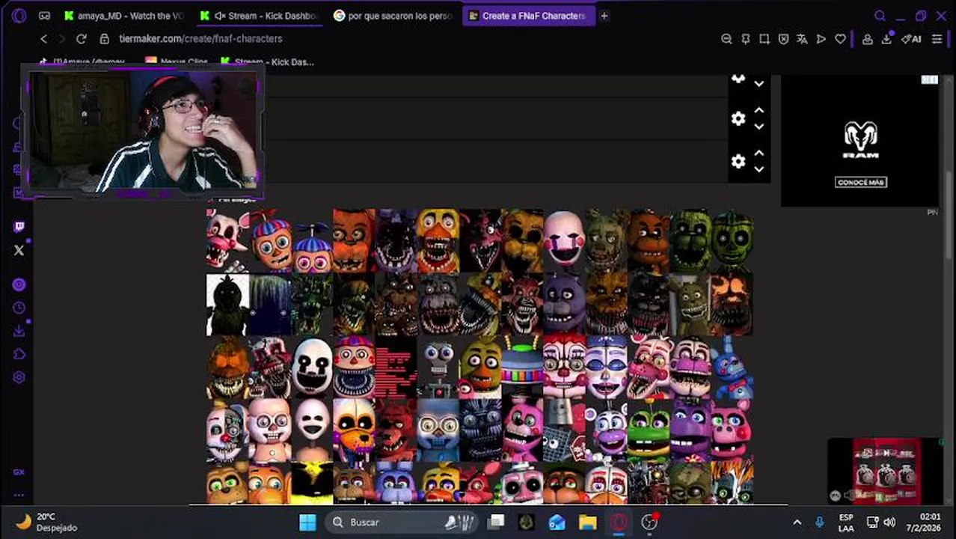This screenshot has width=956, height=539.
Task: Reload the tiermaker page
Action: click(82, 39)
